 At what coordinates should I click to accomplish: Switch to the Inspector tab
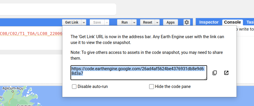[x=209, y=22]
